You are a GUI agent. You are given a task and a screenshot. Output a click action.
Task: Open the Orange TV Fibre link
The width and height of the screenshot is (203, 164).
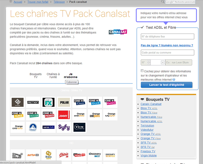[x=151, y=138]
